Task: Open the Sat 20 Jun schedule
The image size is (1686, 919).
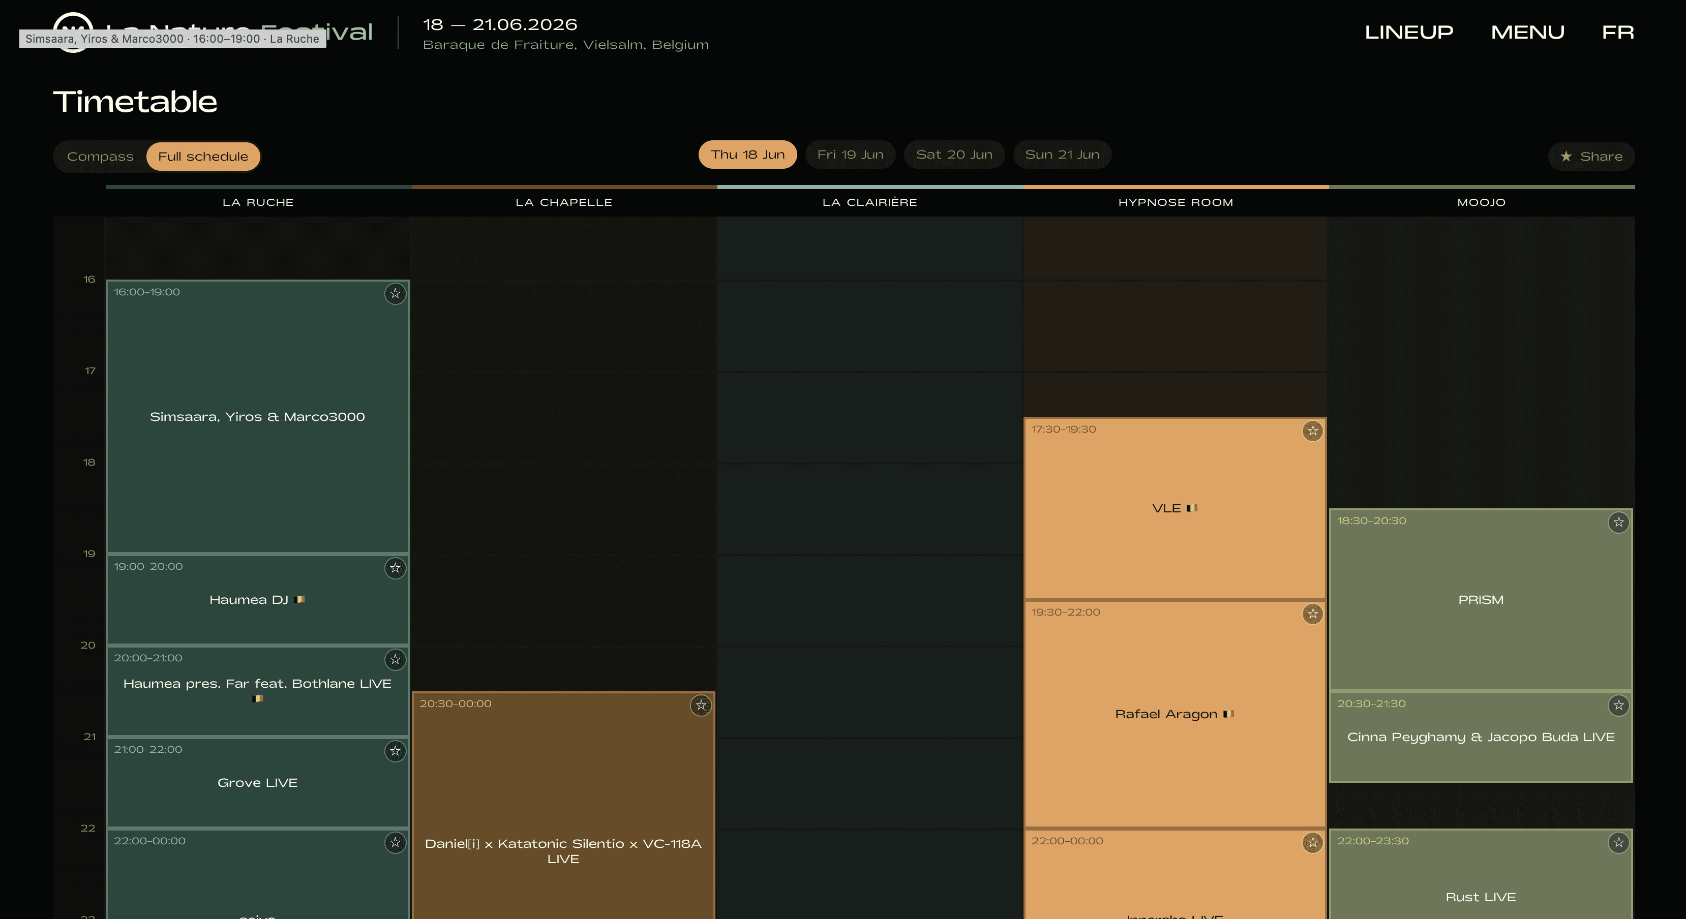Action: (954, 155)
